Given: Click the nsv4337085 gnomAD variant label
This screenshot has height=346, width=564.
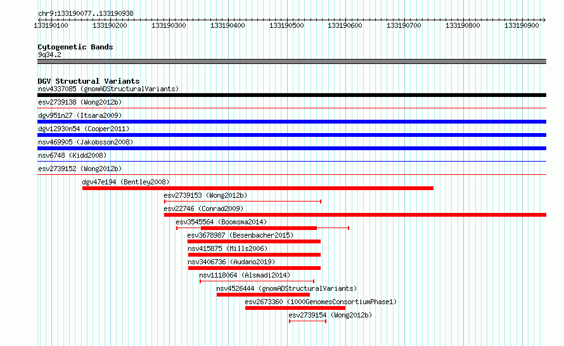Looking at the screenshot, I should pos(108,89).
